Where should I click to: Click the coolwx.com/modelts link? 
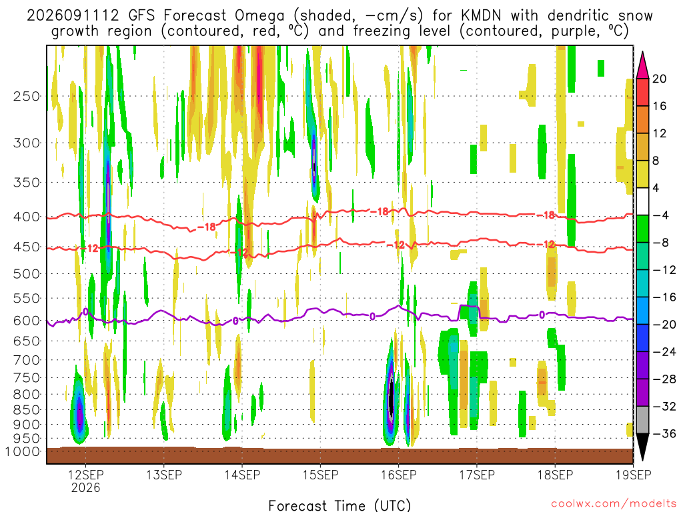[x=614, y=504]
